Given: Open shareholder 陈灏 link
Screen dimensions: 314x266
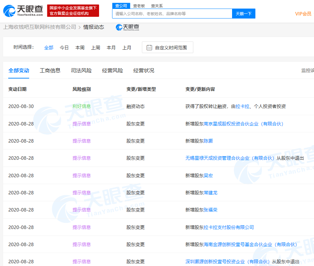Looking at the screenshot, I should pyautogui.click(x=208, y=141).
